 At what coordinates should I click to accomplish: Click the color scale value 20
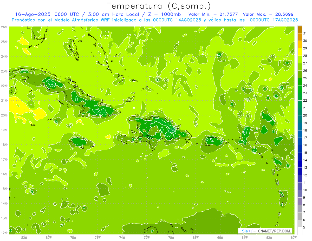tap(305, 115)
